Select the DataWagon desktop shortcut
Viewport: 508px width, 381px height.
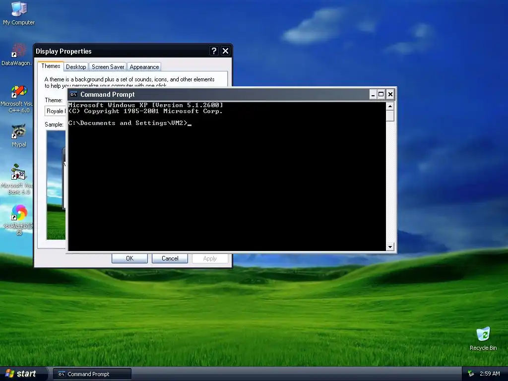click(x=17, y=55)
